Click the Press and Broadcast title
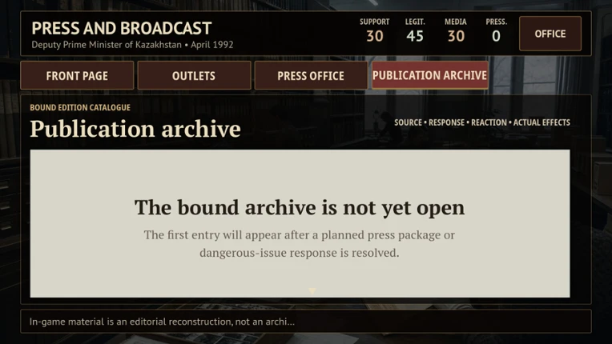 [x=122, y=29]
